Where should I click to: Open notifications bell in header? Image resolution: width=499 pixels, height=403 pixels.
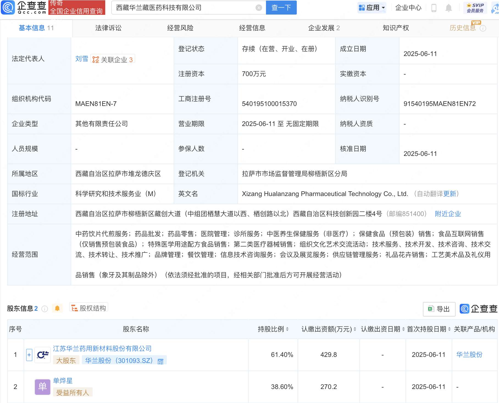(448, 8)
